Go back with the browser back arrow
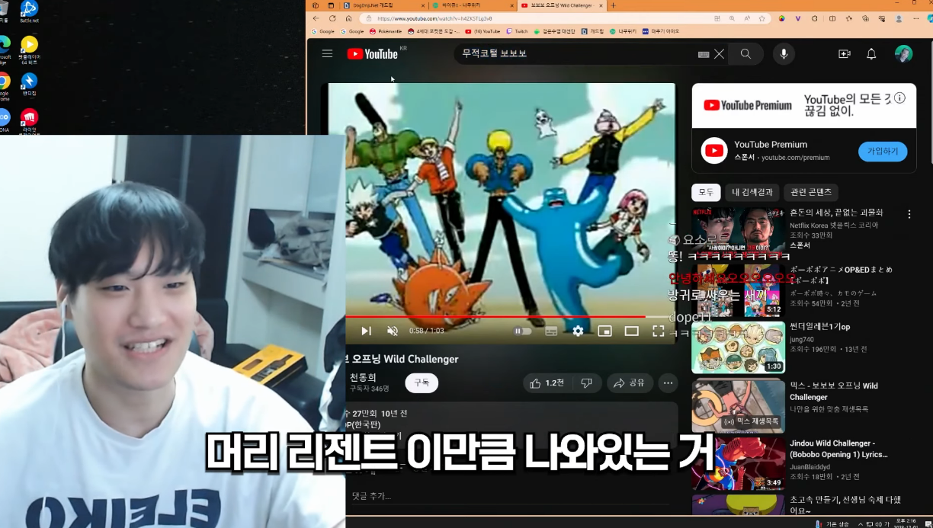Image resolution: width=933 pixels, height=528 pixels. 316,18
